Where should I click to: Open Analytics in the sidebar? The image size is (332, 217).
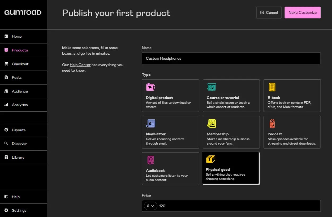point(24,105)
